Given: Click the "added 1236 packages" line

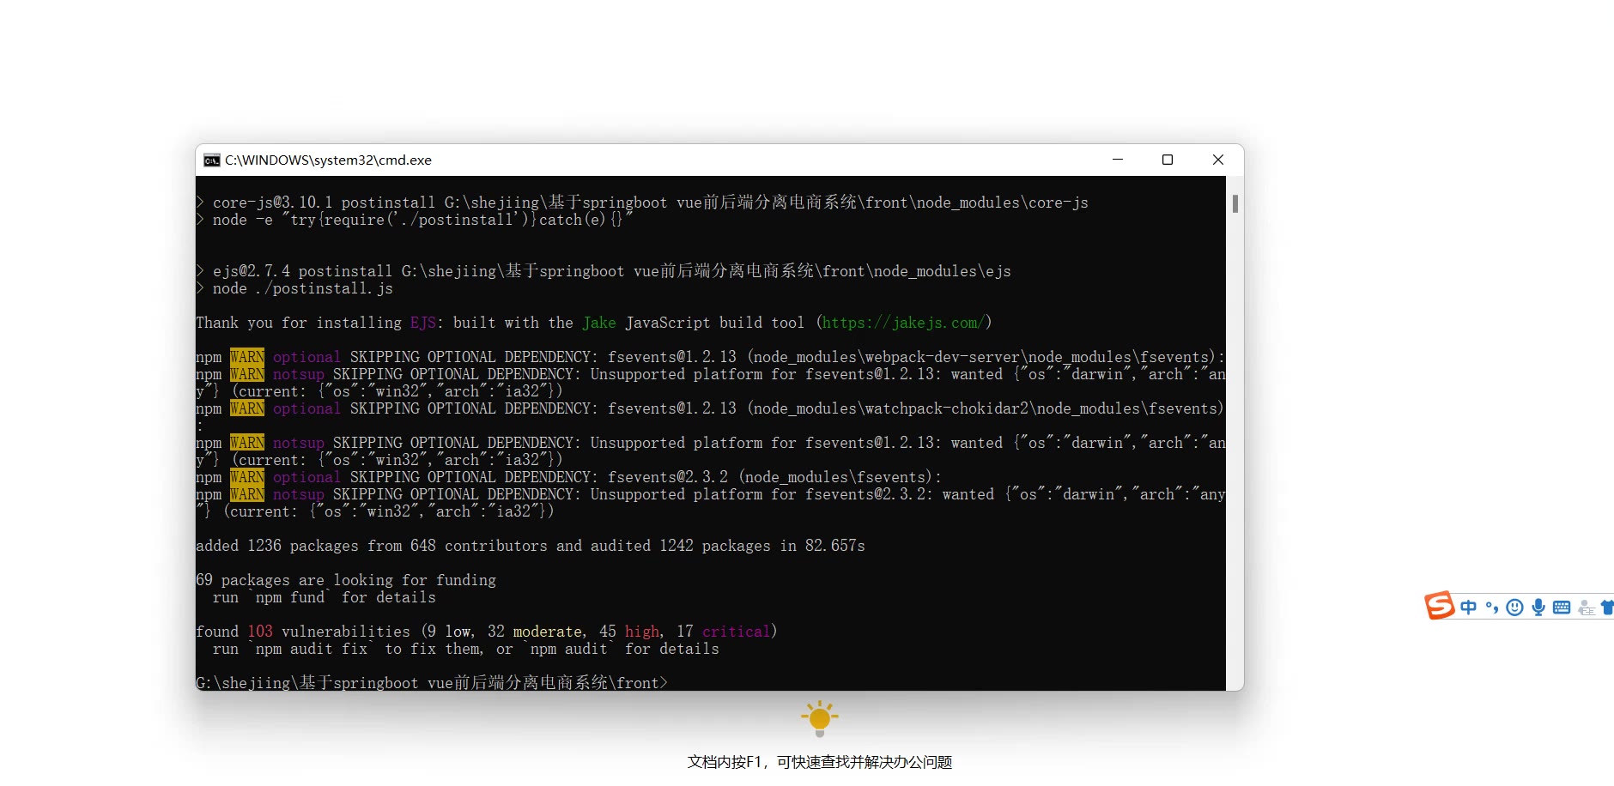Looking at the screenshot, I should point(531,546).
